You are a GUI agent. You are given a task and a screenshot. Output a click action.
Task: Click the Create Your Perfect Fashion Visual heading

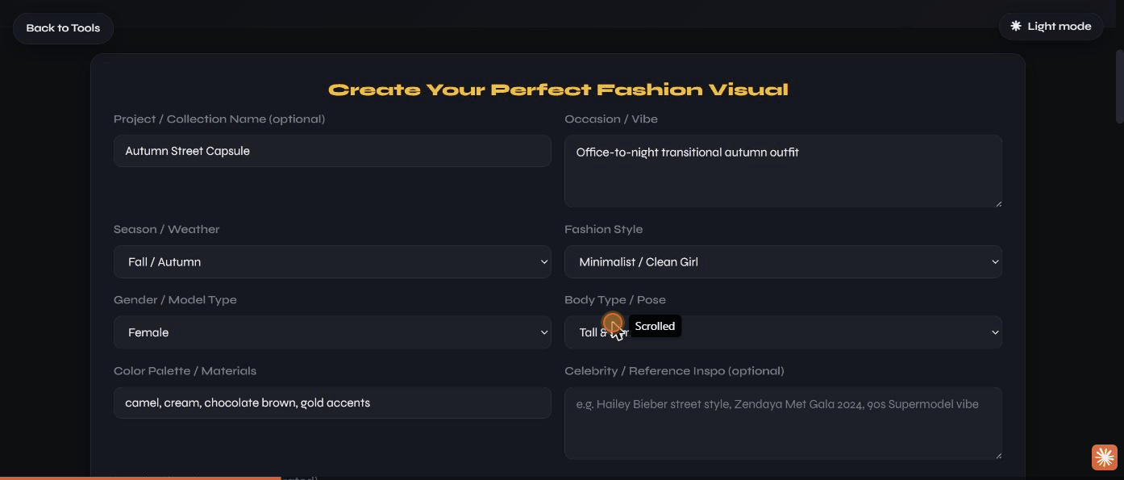[x=558, y=90]
